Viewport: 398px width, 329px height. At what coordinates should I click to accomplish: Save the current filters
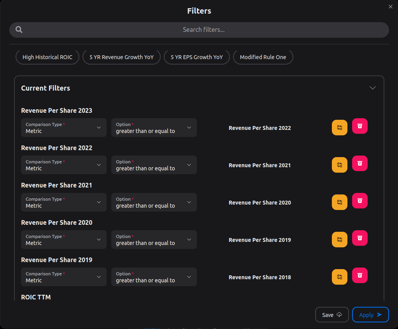pyautogui.click(x=332, y=315)
